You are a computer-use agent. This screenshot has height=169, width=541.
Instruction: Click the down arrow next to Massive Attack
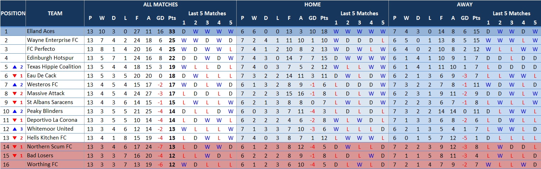click(x=15, y=93)
